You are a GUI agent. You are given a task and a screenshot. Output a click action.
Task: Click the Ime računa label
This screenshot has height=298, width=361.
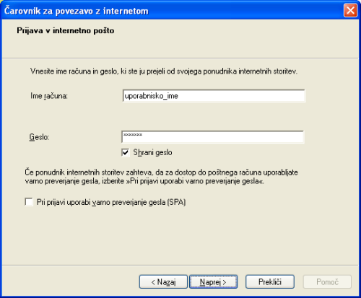tap(49, 96)
